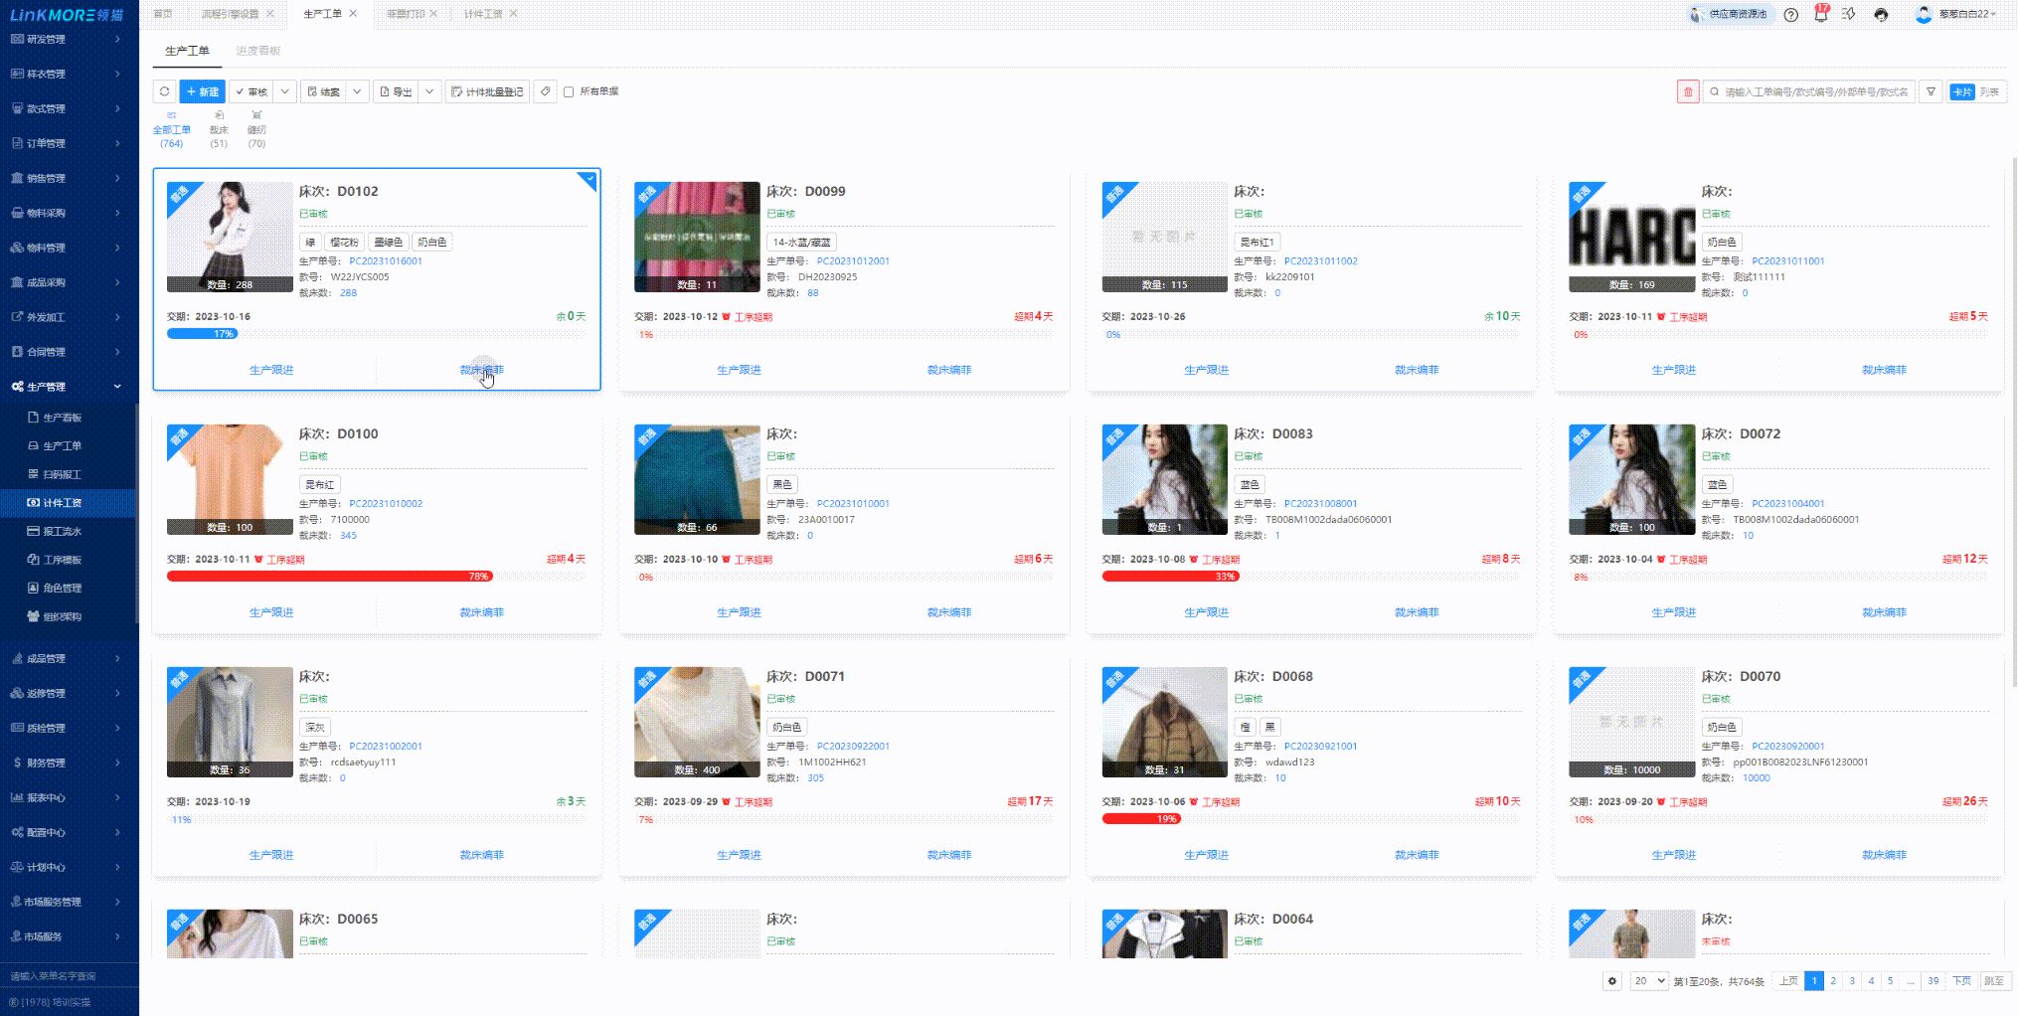This screenshot has height=1016, width=2018.
Task: Open the D0100 orange T-shirt thumbnail
Action: point(230,479)
